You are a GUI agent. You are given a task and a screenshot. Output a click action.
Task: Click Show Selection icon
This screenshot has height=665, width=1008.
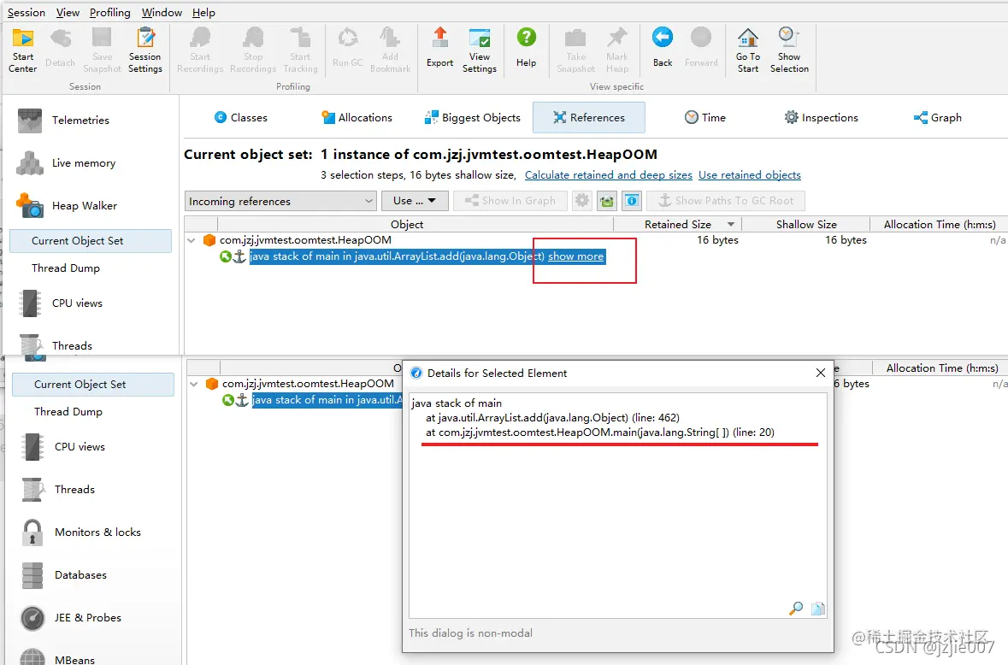point(789,50)
